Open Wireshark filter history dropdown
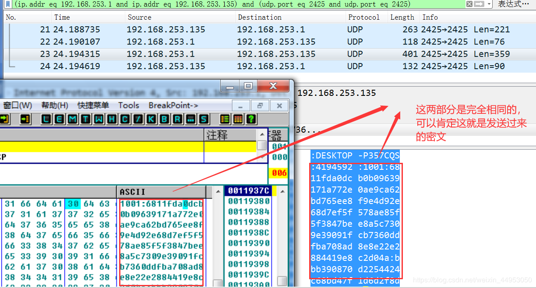 coord(489,4)
